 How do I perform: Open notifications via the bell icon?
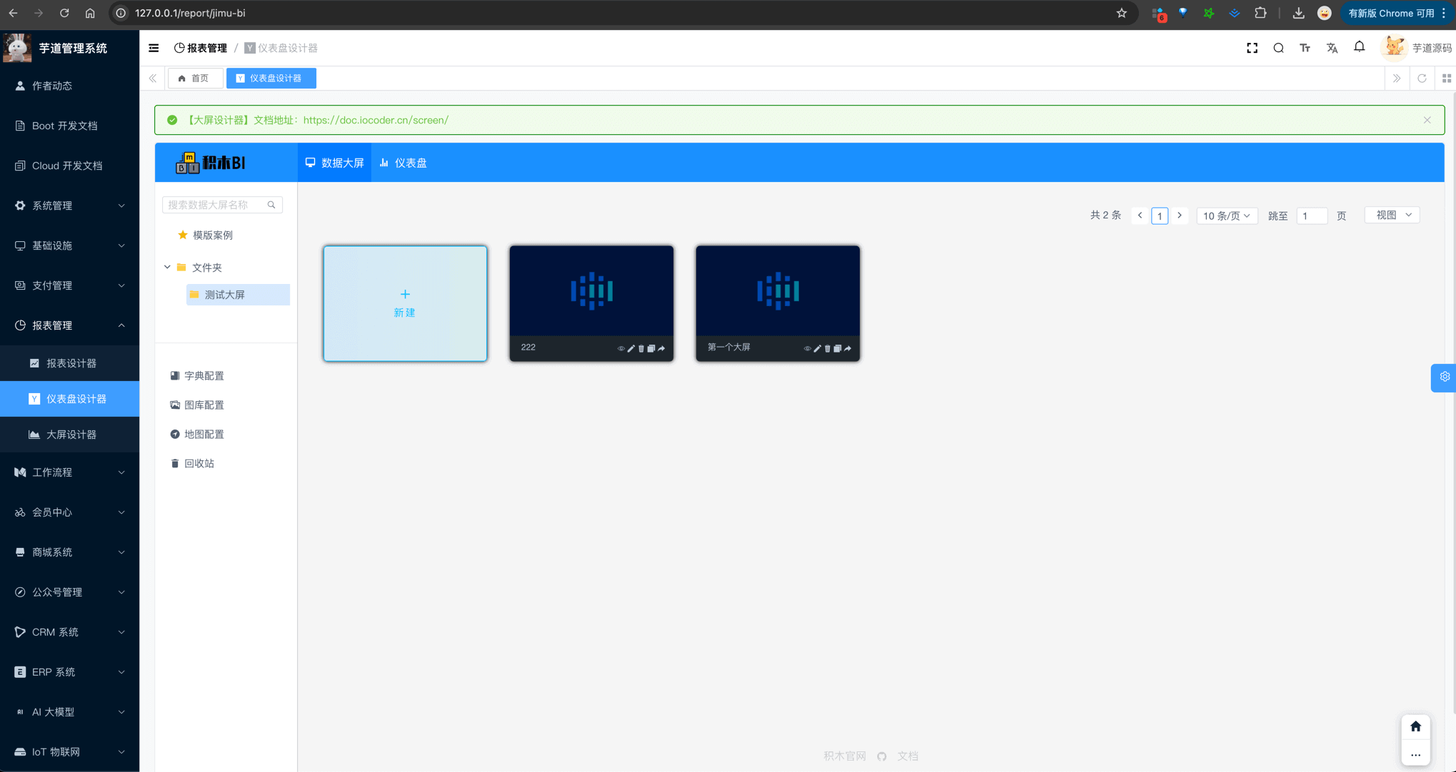1359,47
